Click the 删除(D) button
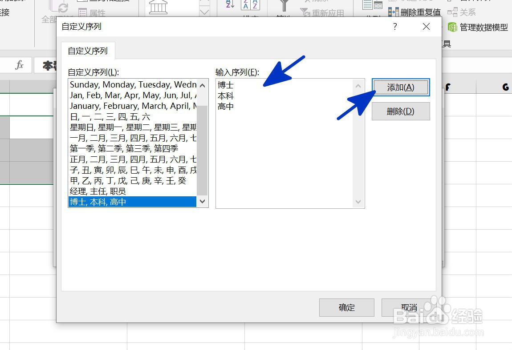The image size is (512, 350). point(401,111)
